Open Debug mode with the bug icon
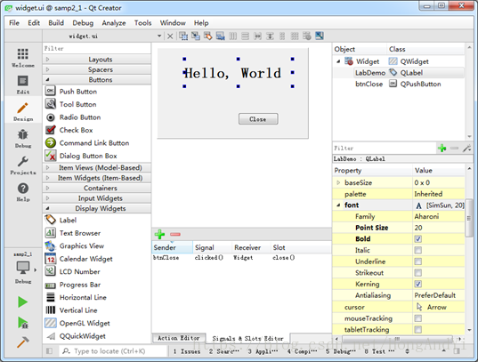The width and height of the screenshot is (478, 362). (x=23, y=139)
